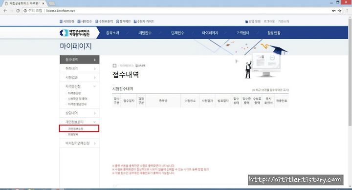Click the 종목명 column header

coord(163,101)
